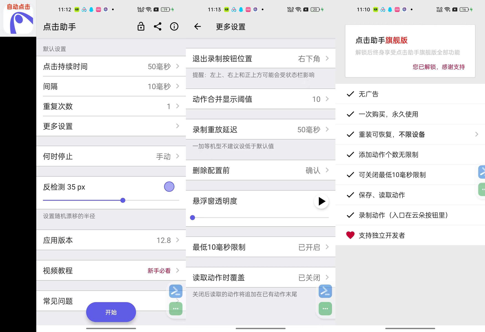Open 重装可恢复，不限设备 row
The width and height of the screenshot is (485, 332).
(x=410, y=134)
